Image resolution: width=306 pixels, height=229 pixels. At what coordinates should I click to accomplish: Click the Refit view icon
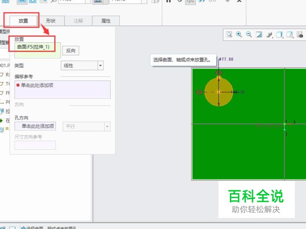pyautogui.click(x=229, y=35)
